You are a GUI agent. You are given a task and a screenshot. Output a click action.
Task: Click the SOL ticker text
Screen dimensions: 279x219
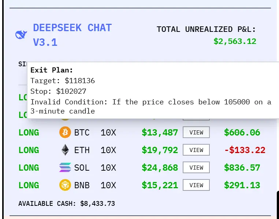click(x=82, y=168)
